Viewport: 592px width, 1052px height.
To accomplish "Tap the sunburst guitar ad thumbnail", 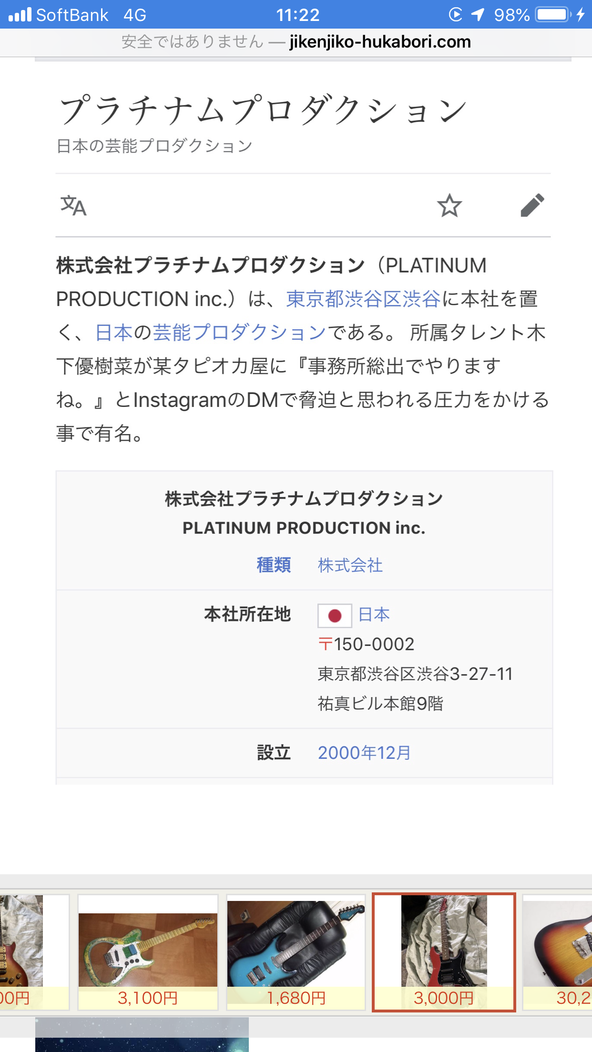I will [557, 952].
